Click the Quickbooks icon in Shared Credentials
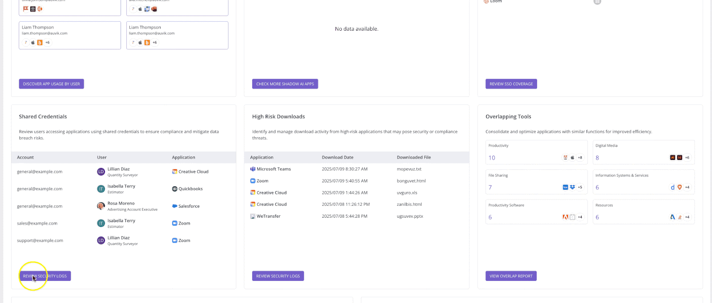Screen dimensions: 712x303 [x=174, y=189]
